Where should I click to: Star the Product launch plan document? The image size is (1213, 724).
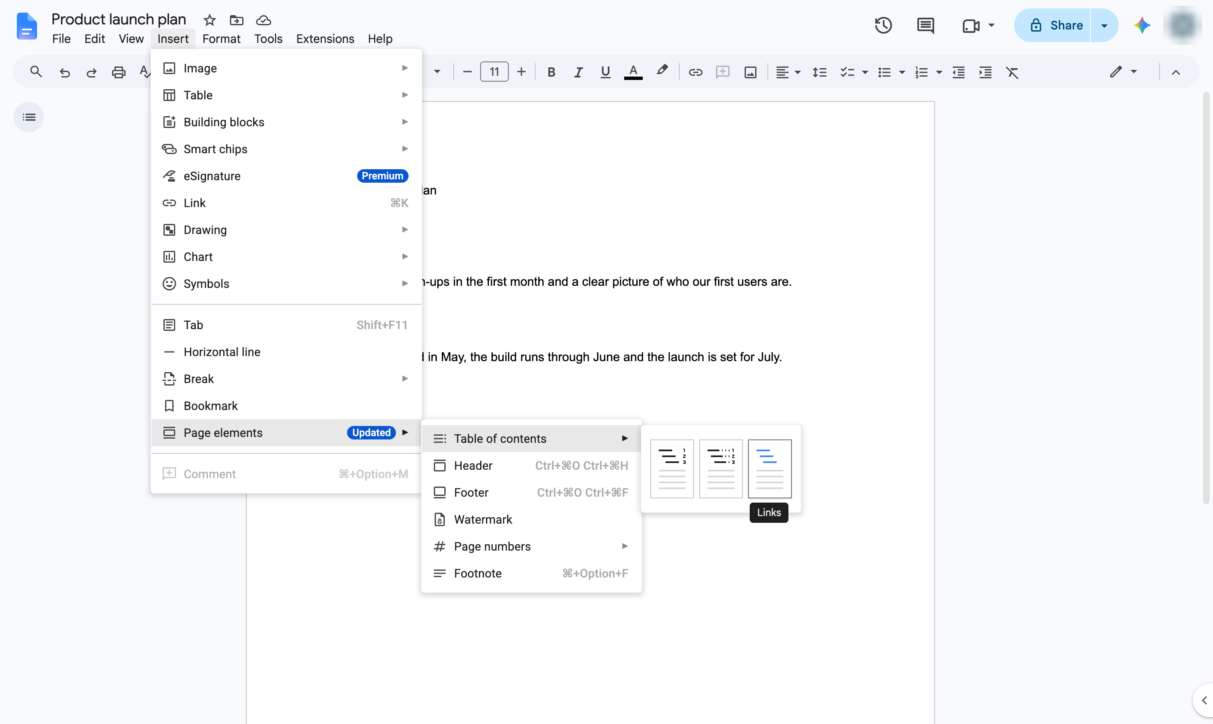pos(209,20)
